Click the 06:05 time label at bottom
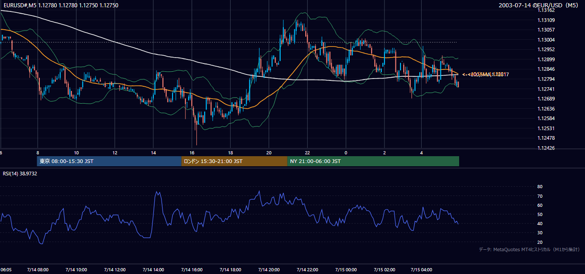Viewport: 585px width, 274px height. tap(6, 269)
